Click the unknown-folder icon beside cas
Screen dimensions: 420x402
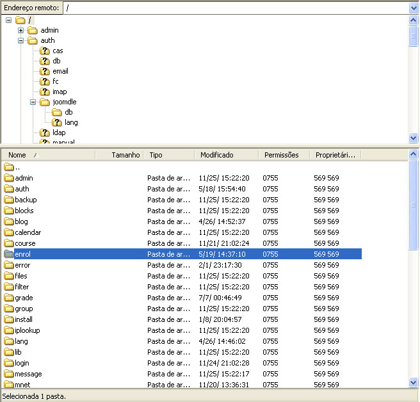(x=44, y=51)
